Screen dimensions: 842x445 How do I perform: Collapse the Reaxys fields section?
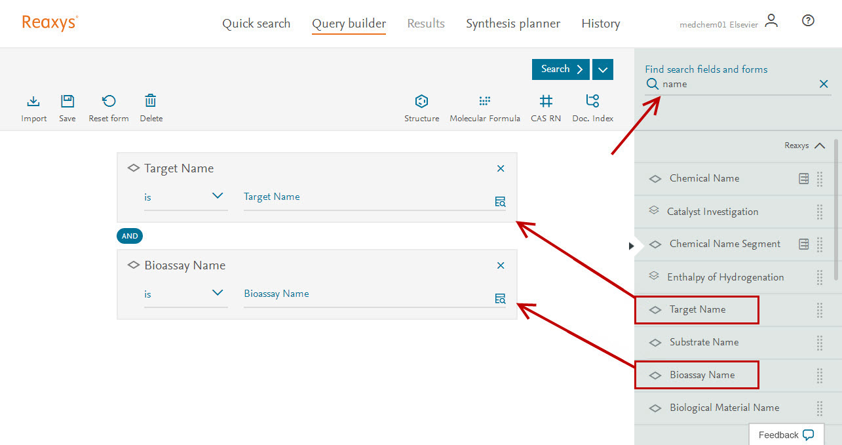click(x=819, y=145)
